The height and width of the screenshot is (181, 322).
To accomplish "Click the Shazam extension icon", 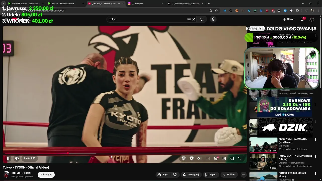I will (x=285, y=11).
